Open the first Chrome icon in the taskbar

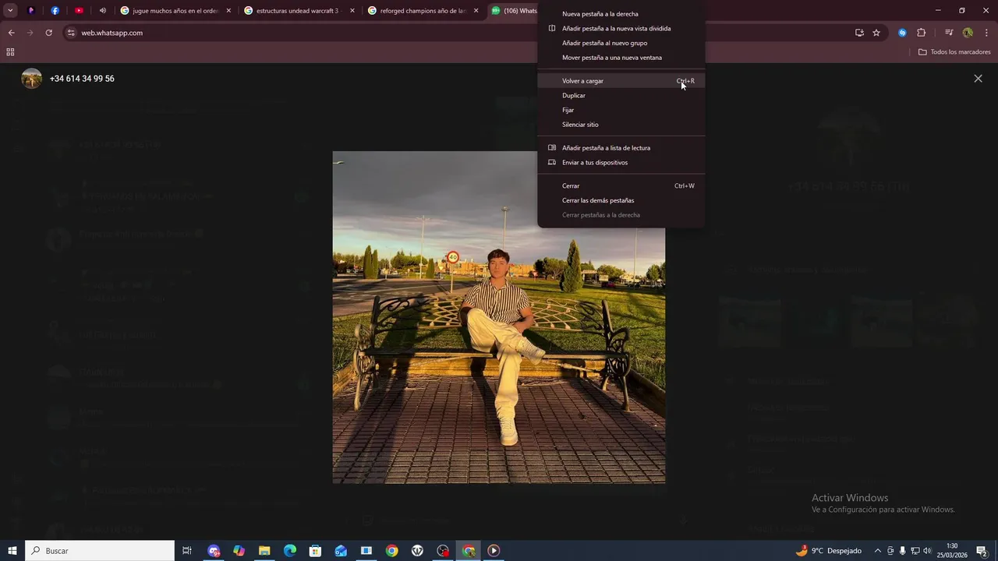click(x=391, y=551)
